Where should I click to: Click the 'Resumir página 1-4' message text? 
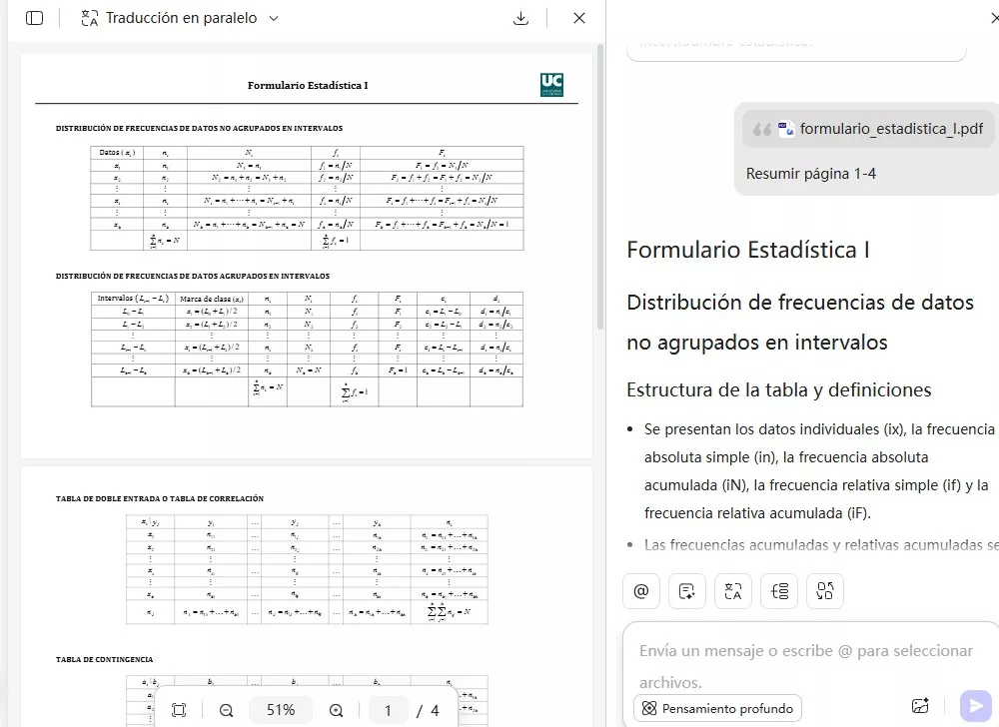pos(811,174)
